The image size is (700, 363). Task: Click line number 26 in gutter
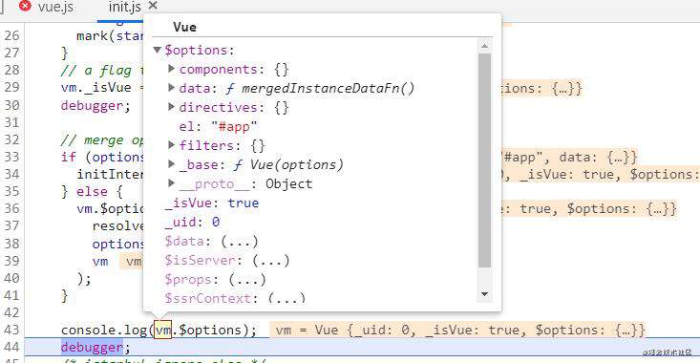[x=11, y=35]
